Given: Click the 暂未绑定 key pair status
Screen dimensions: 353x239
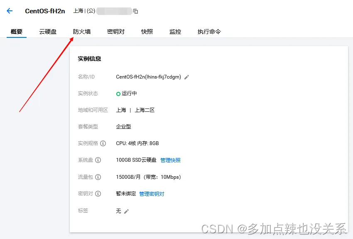Looking at the screenshot, I should (126, 194).
